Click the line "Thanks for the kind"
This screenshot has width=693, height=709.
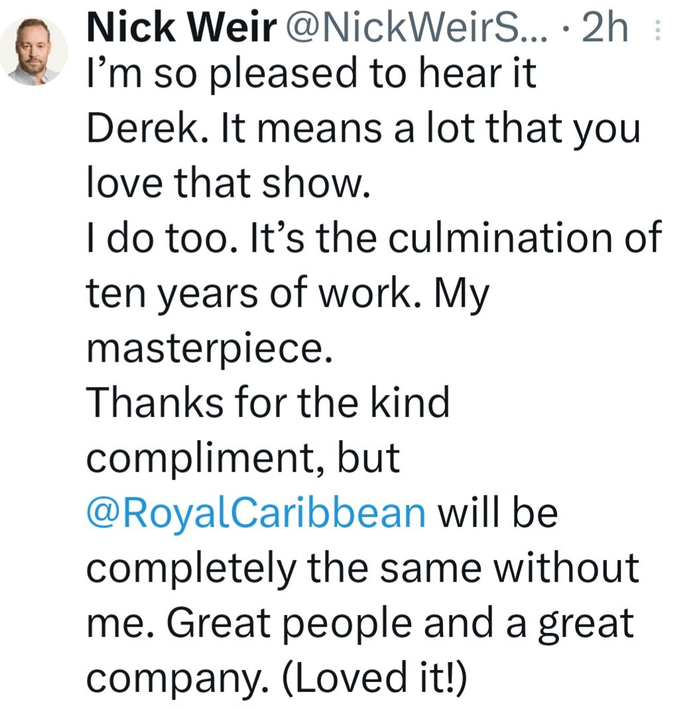[268, 402]
